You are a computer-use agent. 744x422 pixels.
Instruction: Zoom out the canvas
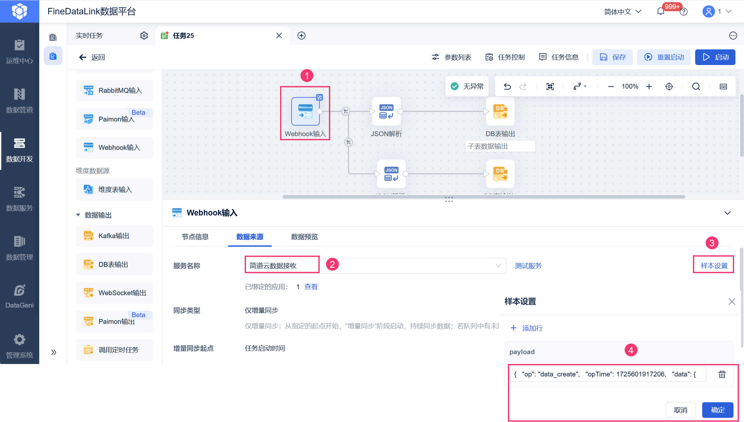pyautogui.click(x=611, y=86)
